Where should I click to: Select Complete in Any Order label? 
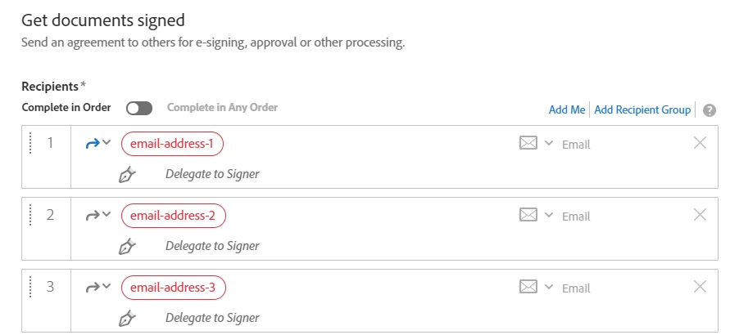tap(222, 108)
